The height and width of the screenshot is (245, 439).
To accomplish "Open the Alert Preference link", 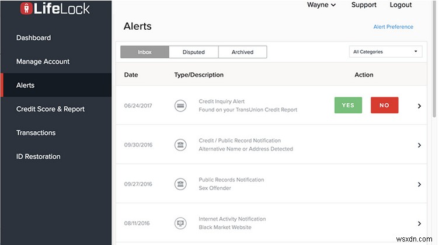I will coord(393,27).
